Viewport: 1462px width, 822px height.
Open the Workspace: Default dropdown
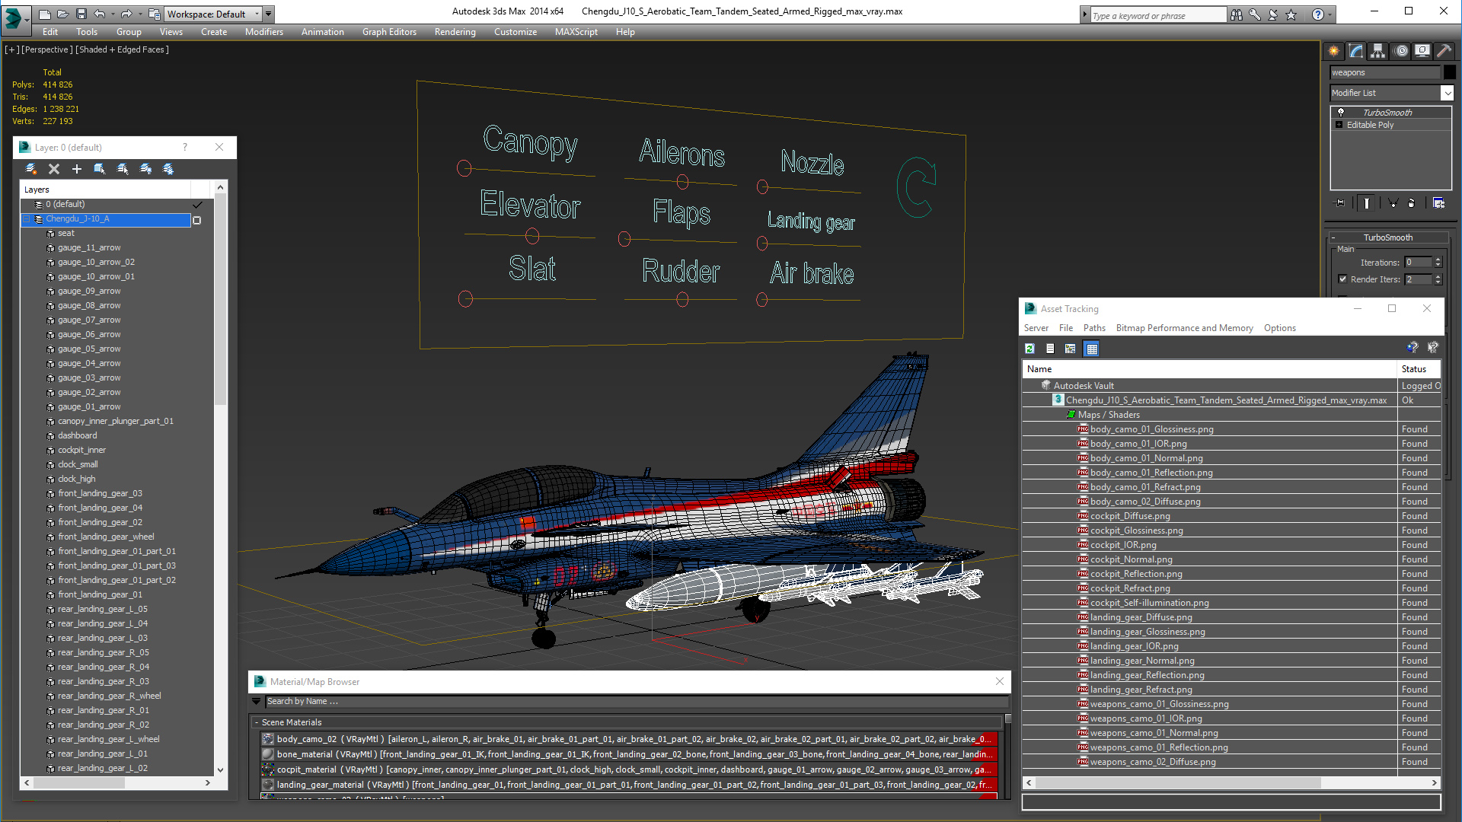pos(257,14)
